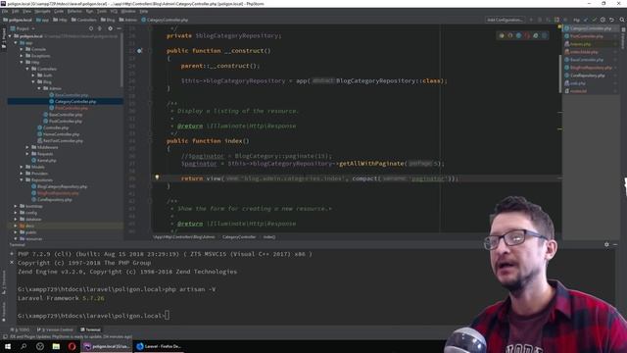
Task: Expand the bootstrap folder
Action: 16,206
